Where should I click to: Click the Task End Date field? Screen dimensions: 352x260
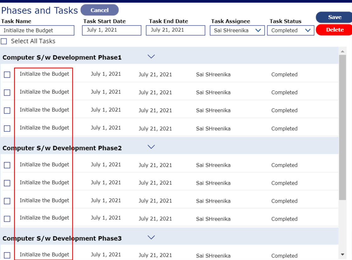175,30
